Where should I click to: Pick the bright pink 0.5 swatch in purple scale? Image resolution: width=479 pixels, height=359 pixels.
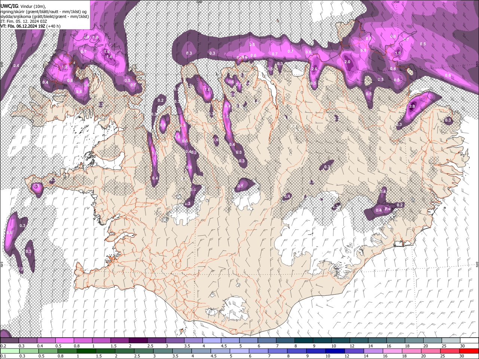coord(64,341)
